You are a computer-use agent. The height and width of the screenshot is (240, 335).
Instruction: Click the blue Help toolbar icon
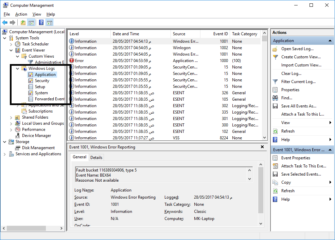(x=41, y=23)
